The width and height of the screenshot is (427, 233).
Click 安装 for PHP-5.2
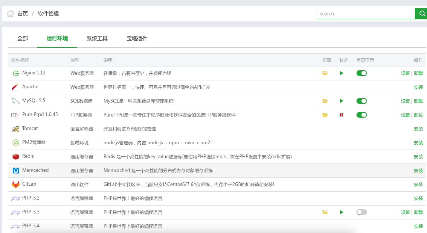pos(418,198)
